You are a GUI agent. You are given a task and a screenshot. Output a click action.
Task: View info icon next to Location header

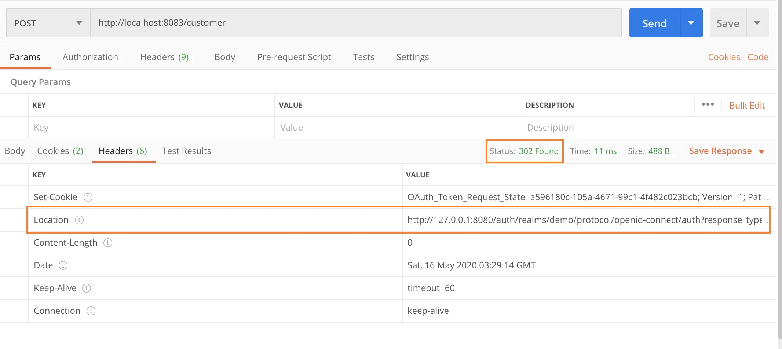[79, 220]
